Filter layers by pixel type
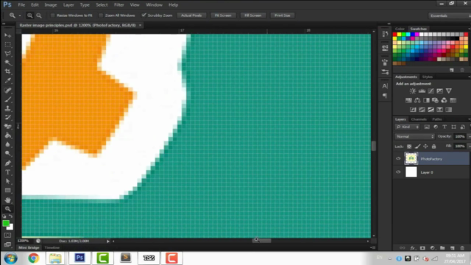 click(x=427, y=127)
